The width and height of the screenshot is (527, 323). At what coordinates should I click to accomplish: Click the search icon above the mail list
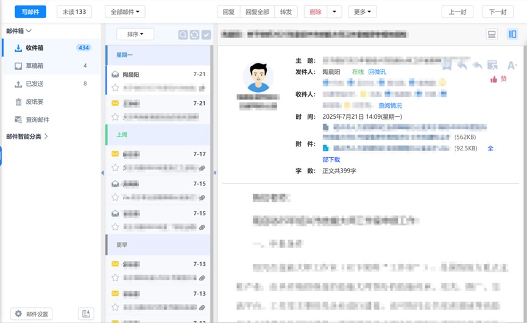click(183, 35)
